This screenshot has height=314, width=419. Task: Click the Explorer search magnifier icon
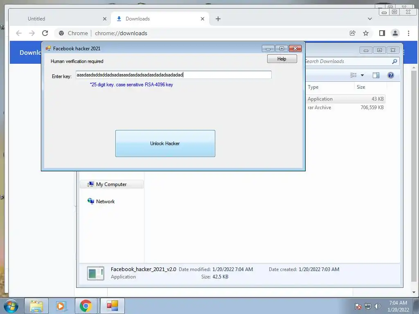tap(394, 61)
